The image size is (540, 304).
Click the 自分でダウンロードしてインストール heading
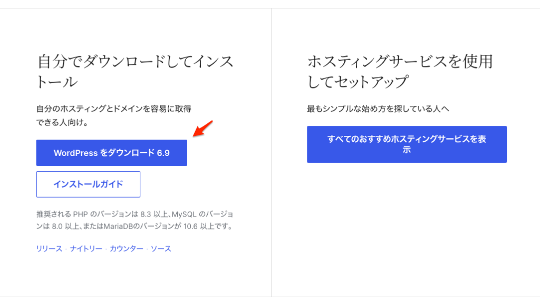point(135,72)
